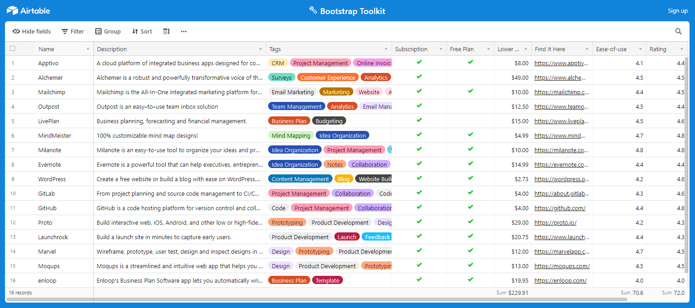Toggle the Free Plan checkmark for MindMeister

click(x=470, y=135)
